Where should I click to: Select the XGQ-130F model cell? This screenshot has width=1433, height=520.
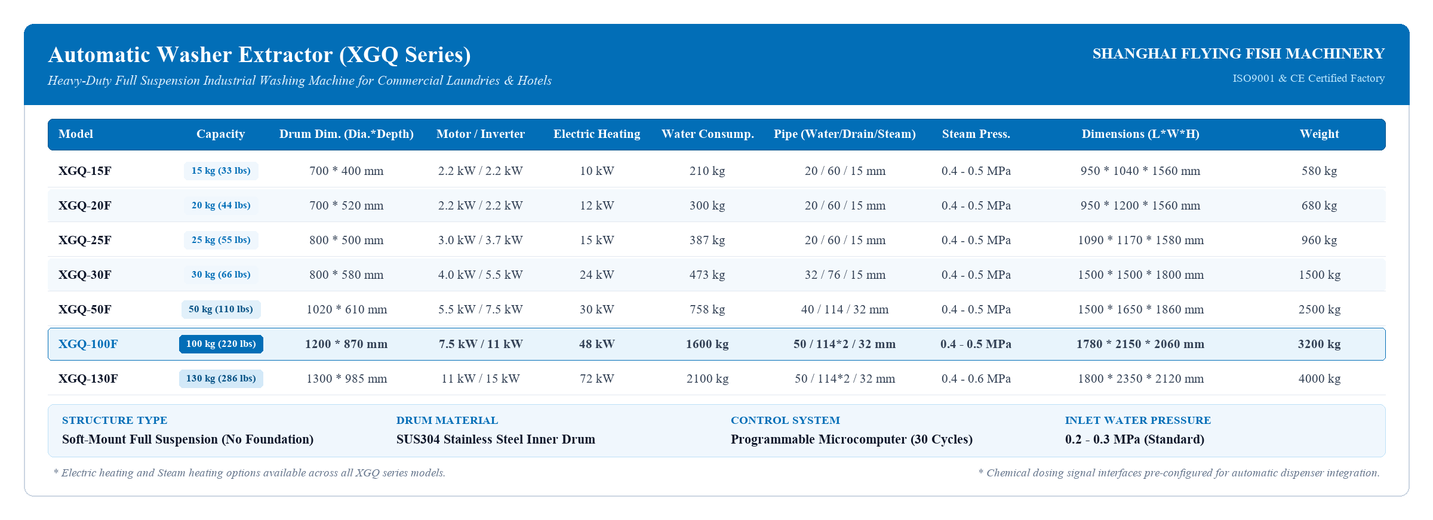click(88, 379)
